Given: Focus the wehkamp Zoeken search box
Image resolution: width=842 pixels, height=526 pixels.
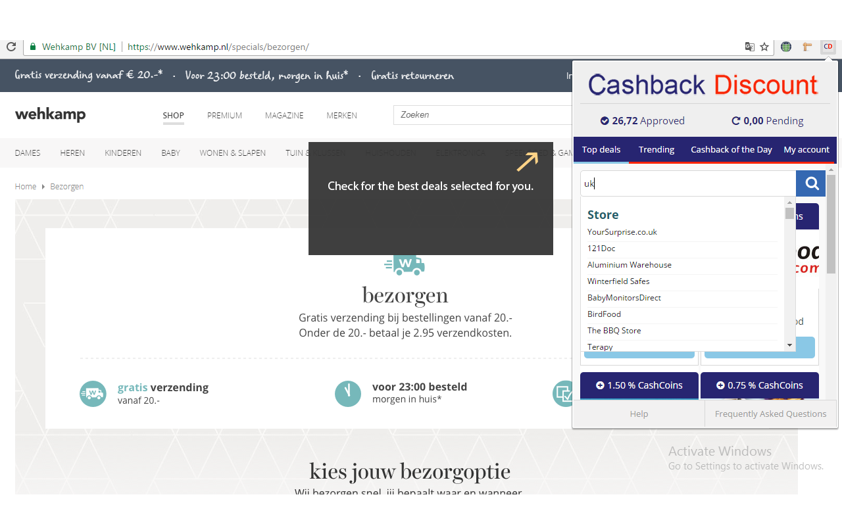Looking at the screenshot, I should point(483,115).
